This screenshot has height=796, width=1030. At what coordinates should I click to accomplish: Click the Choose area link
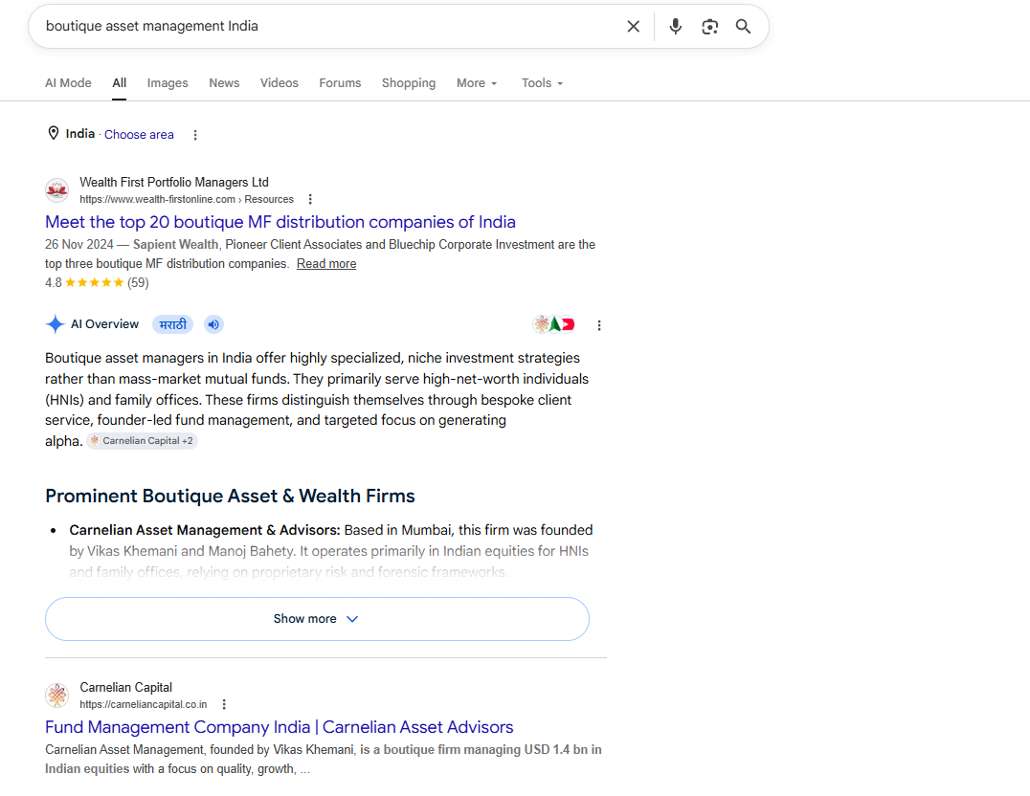(139, 135)
